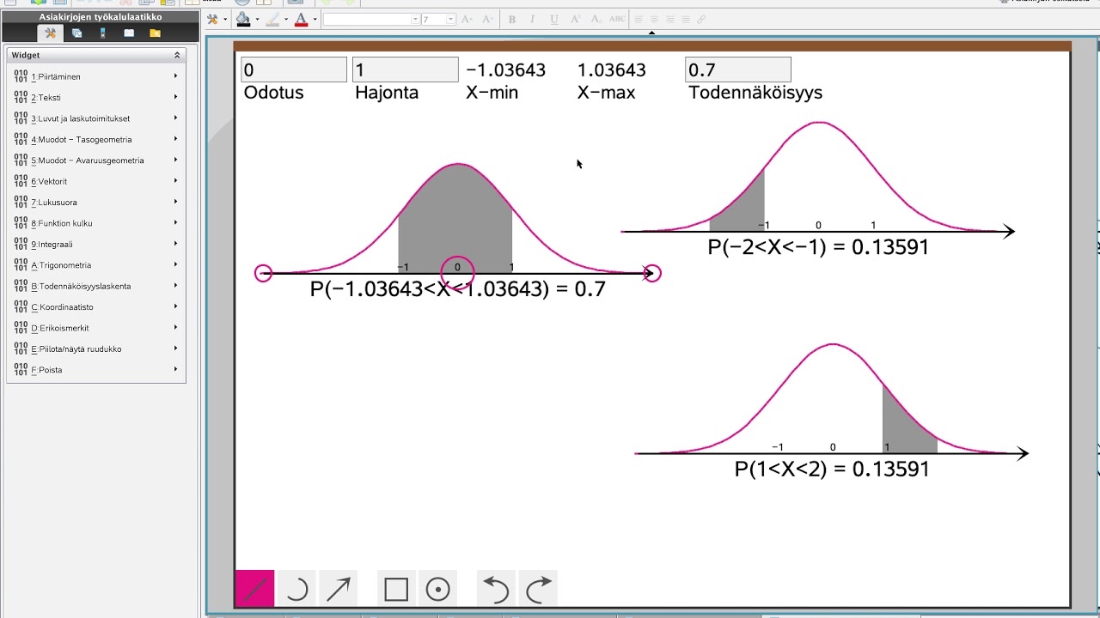This screenshot has width=1100, height=618.
Task: Toggle italic formatting
Action: coord(533,19)
